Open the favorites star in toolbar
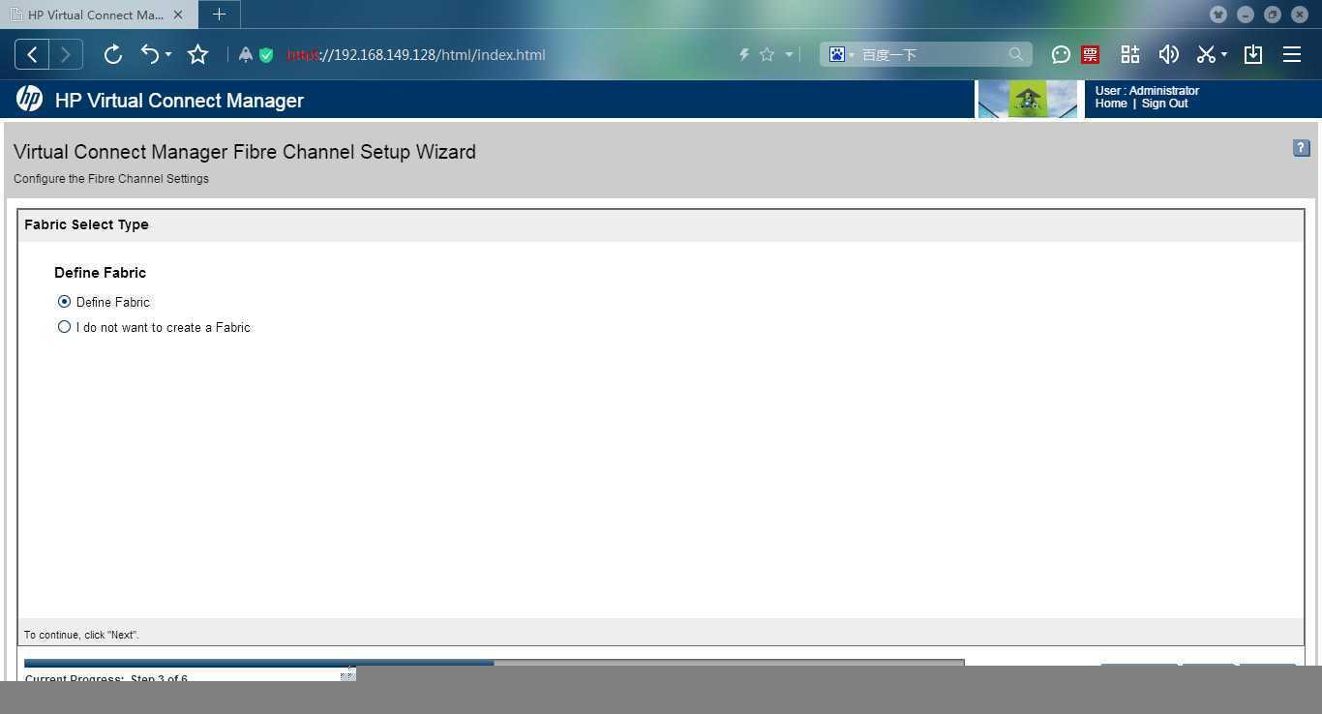Viewport: 1322px width, 714px height. coord(197,54)
